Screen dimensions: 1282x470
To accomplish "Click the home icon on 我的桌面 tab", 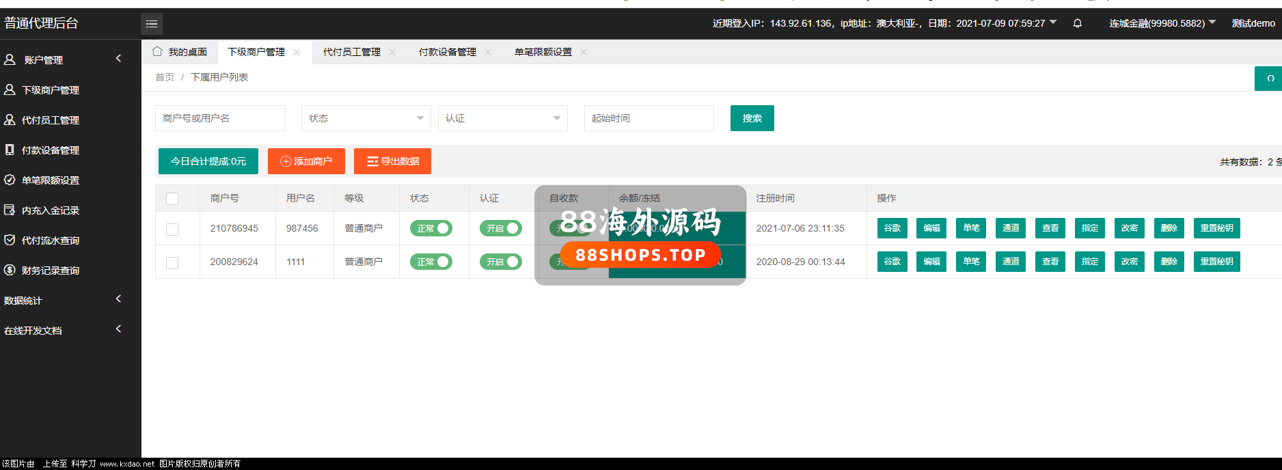I will pos(157,52).
